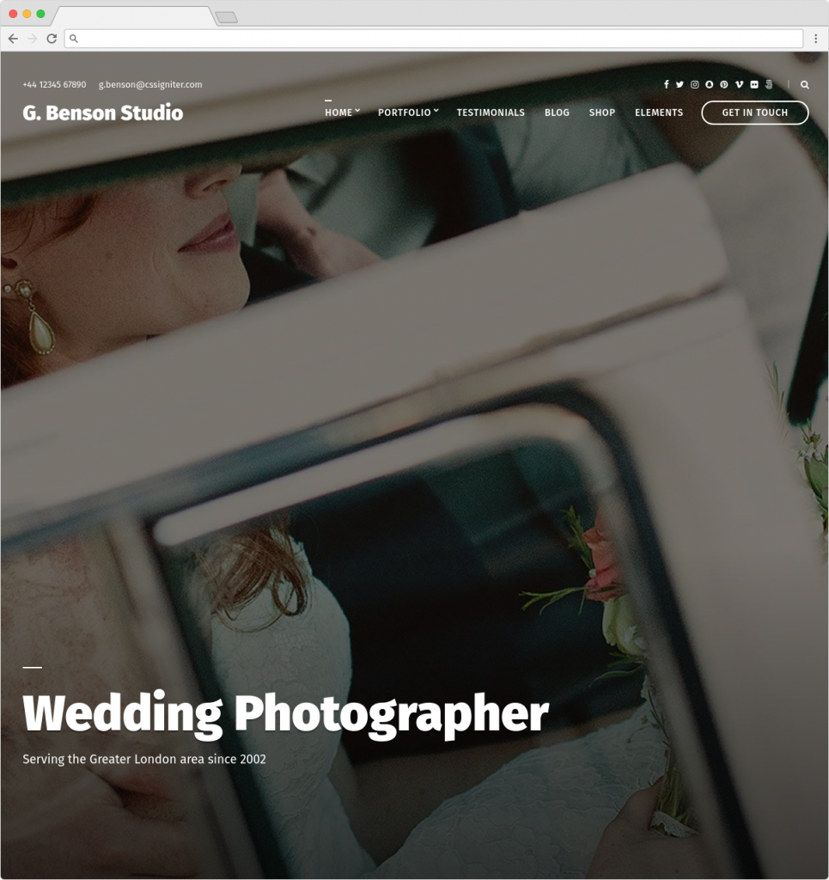The image size is (829, 880).
Task: Click the GET IN TOUCH button
Action: pyautogui.click(x=755, y=113)
